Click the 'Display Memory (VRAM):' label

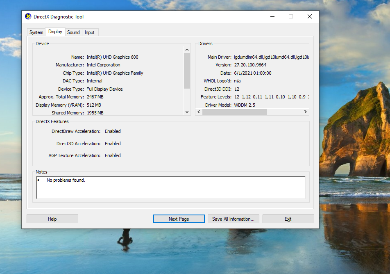(60, 105)
